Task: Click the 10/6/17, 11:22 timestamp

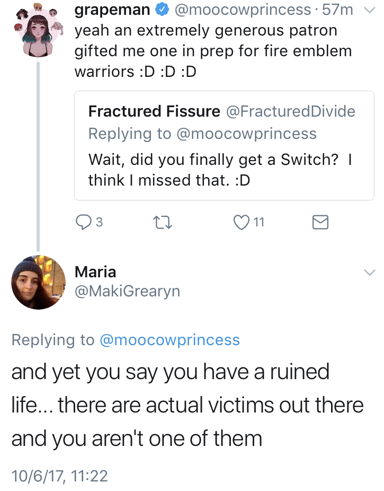Action: click(x=59, y=476)
